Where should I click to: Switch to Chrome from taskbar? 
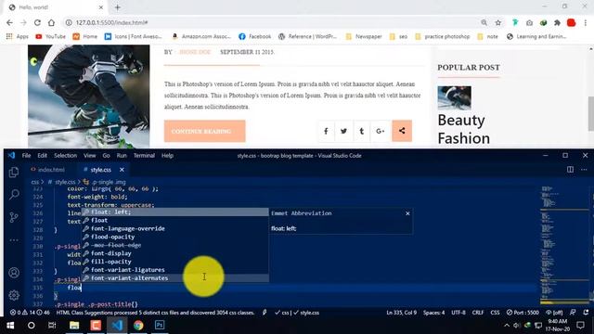tap(138, 326)
